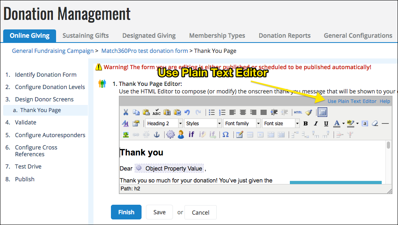Click the Undo arrow icon
This screenshot has height=225, width=398.
(188, 112)
